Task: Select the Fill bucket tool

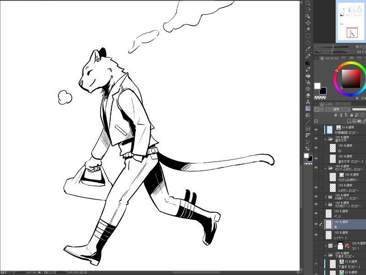Action: (x=308, y=76)
